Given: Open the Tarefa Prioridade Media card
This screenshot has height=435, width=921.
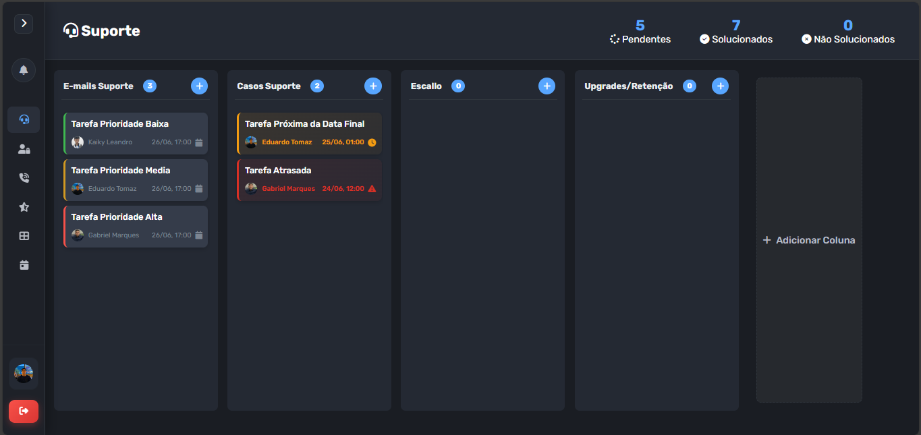Looking at the screenshot, I should 136,180.
